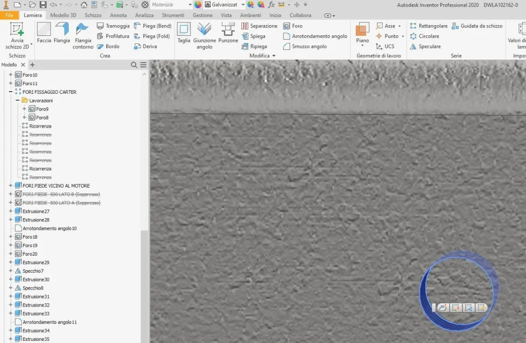526x343 pixels.
Task: Select the Punzone tool
Action: point(228,33)
